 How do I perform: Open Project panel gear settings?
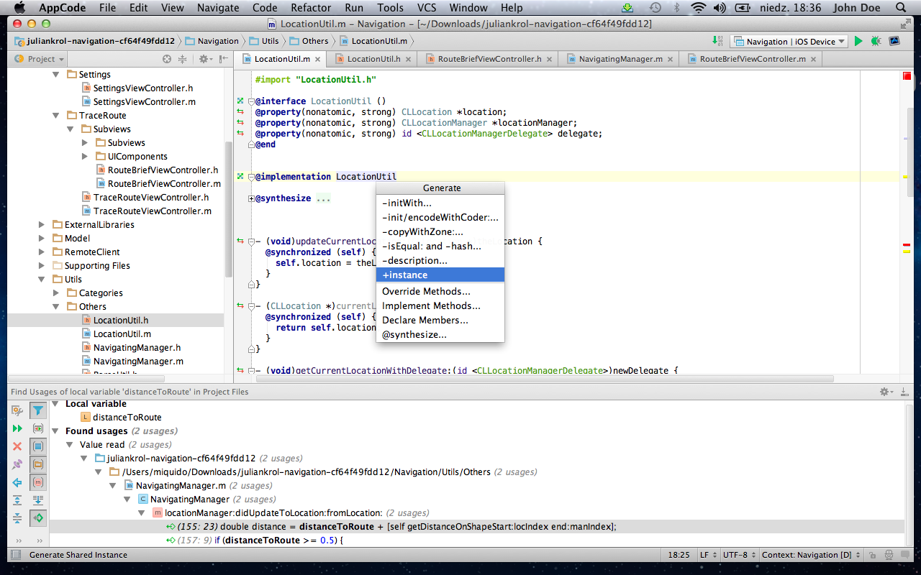coord(205,59)
